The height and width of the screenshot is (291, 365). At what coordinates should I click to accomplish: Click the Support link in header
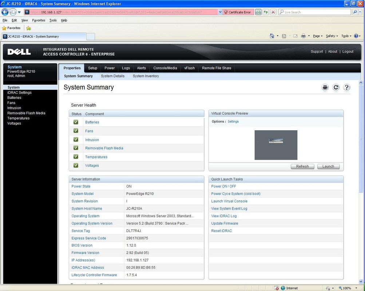click(317, 52)
